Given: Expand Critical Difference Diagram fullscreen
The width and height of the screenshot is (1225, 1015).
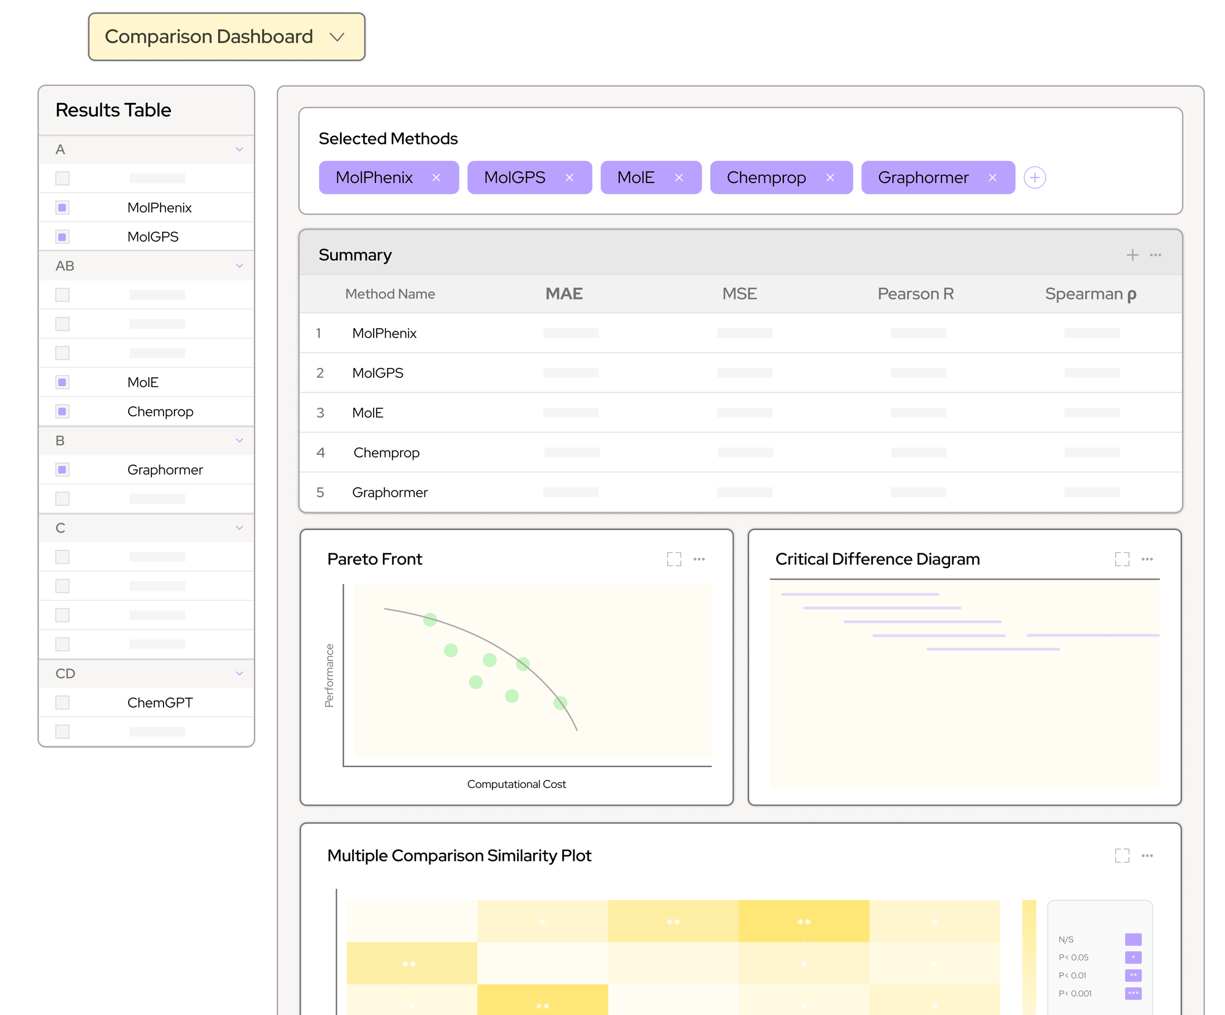Looking at the screenshot, I should click(1122, 559).
